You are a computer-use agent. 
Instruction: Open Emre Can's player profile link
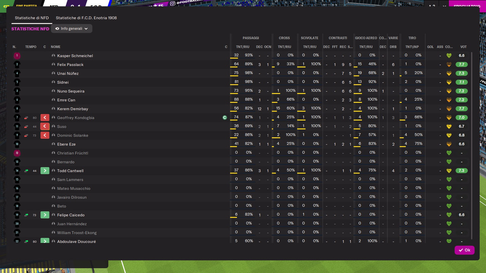tap(66, 100)
